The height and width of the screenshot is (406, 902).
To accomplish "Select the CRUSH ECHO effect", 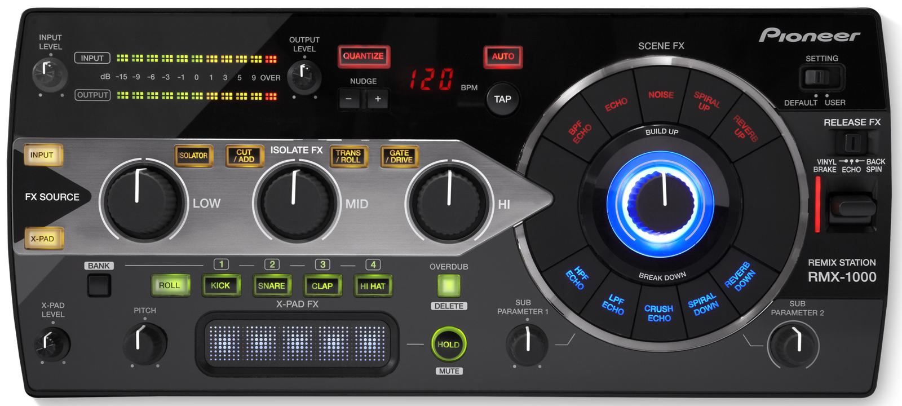I will 659,314.
